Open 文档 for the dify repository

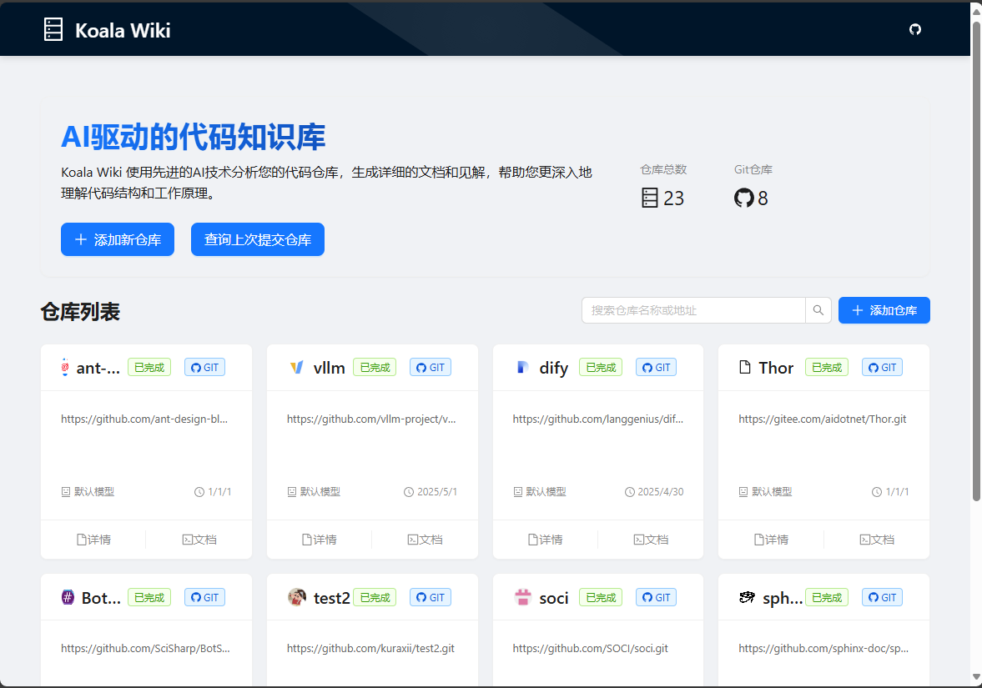(652, 540)
